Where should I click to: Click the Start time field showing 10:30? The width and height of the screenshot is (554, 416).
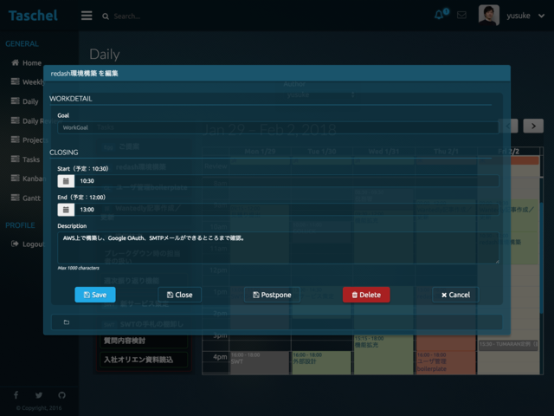coord(286,181)
